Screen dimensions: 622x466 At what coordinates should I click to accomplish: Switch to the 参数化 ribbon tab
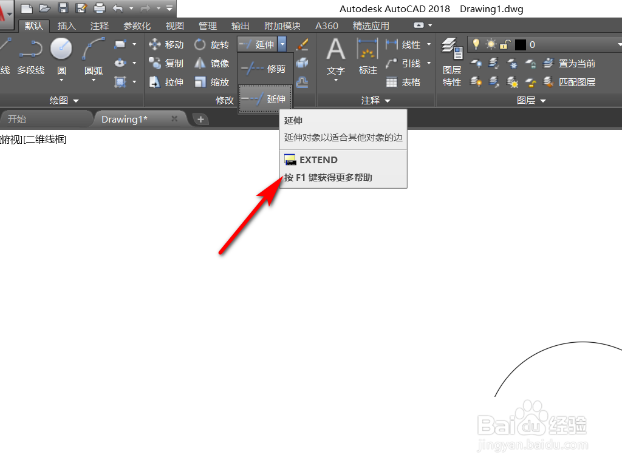click(137, 25)
